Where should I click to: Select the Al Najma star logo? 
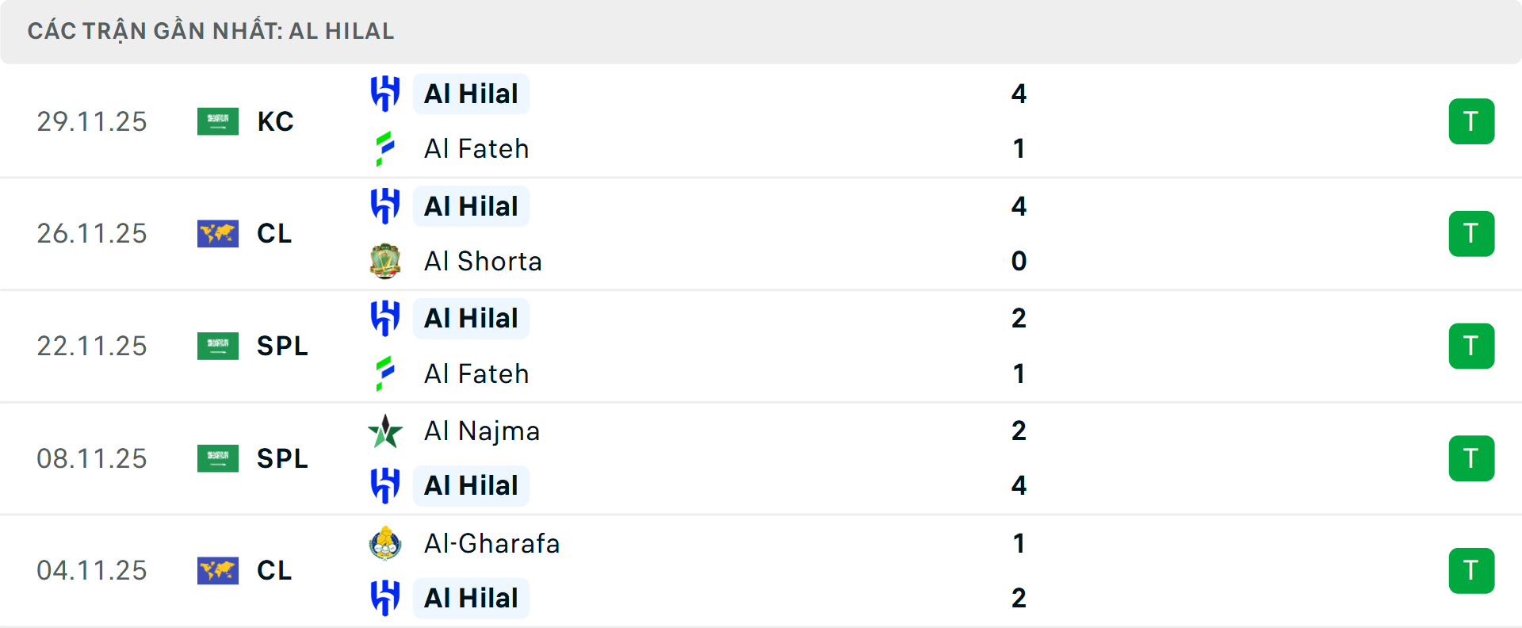386,431
